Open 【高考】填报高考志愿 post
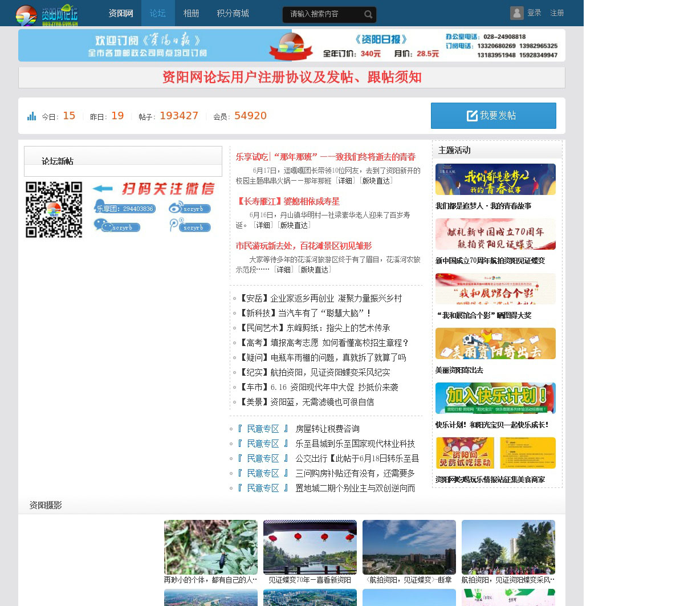This screenshot has width=684, height=606. tap(323, 343)
